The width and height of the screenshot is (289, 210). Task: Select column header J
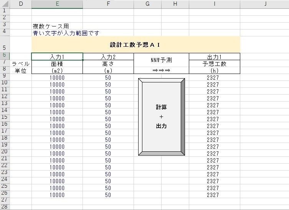266,4
